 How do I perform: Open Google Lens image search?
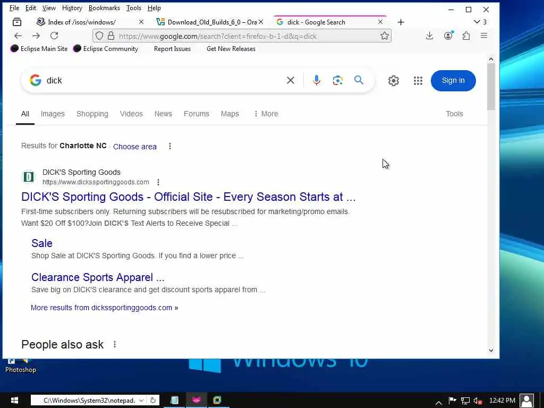[337, 81]
